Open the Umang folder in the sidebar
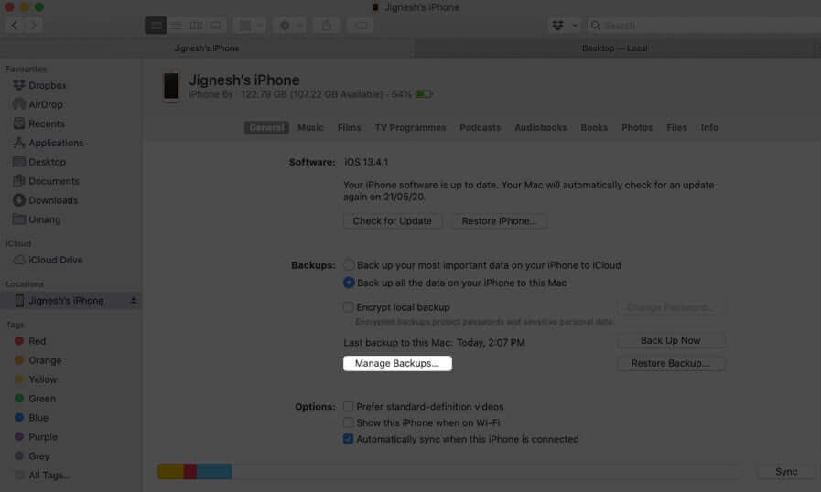821x492 pixels. point(44,219)
